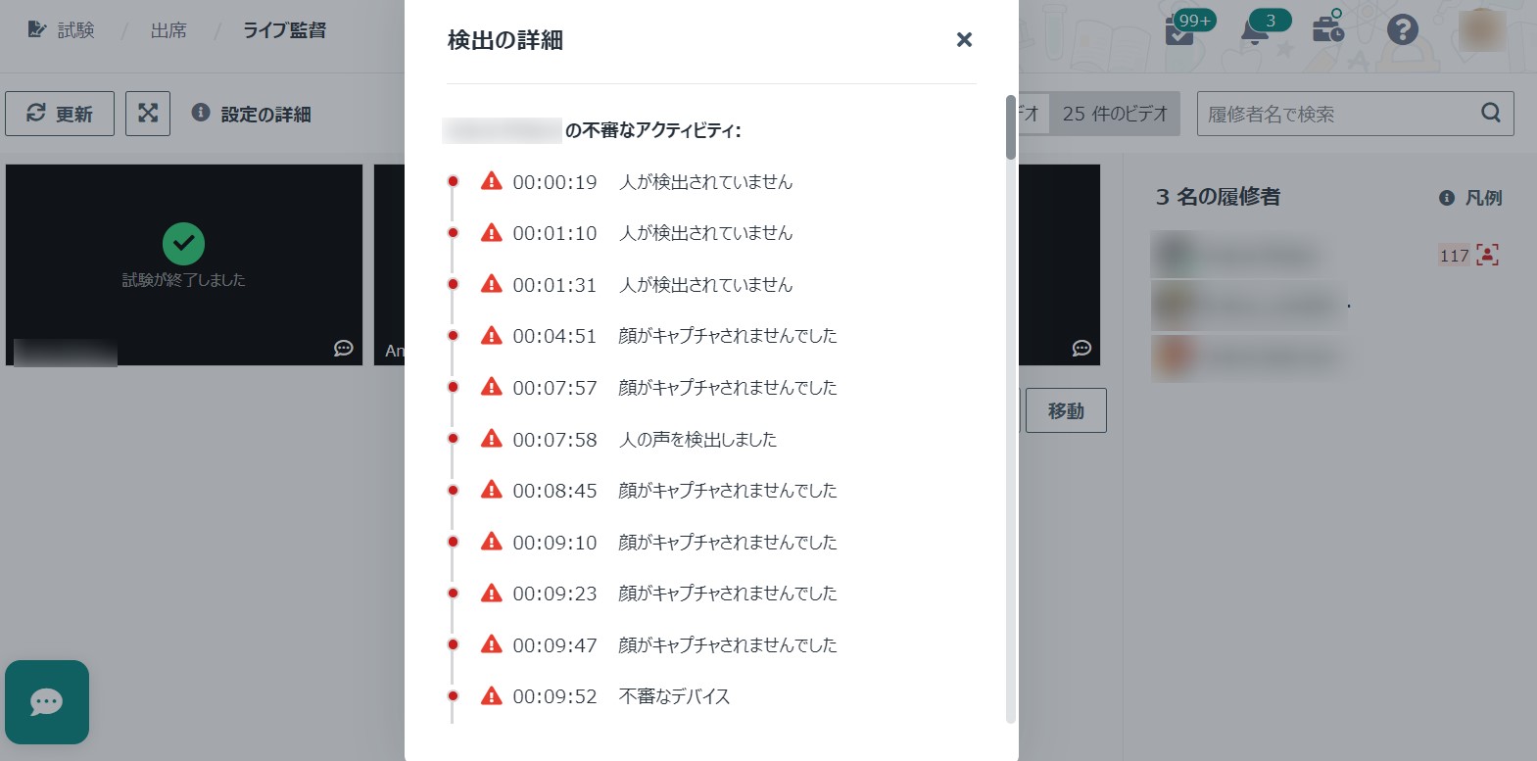The width and height of the screenshot is (1537, 761).
Task: Click the 117 alerts face-detection icon
Action: point(1488,256)
